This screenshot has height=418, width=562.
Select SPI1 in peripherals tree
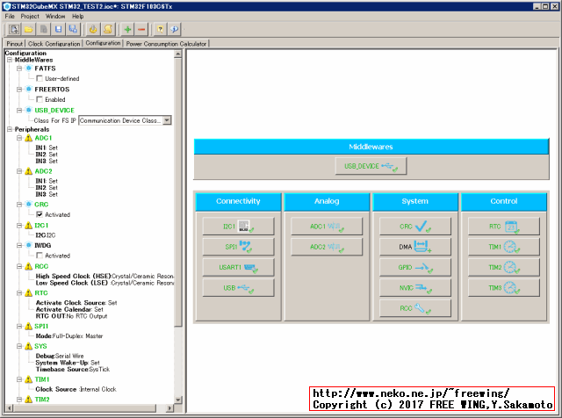coord(41,326)
